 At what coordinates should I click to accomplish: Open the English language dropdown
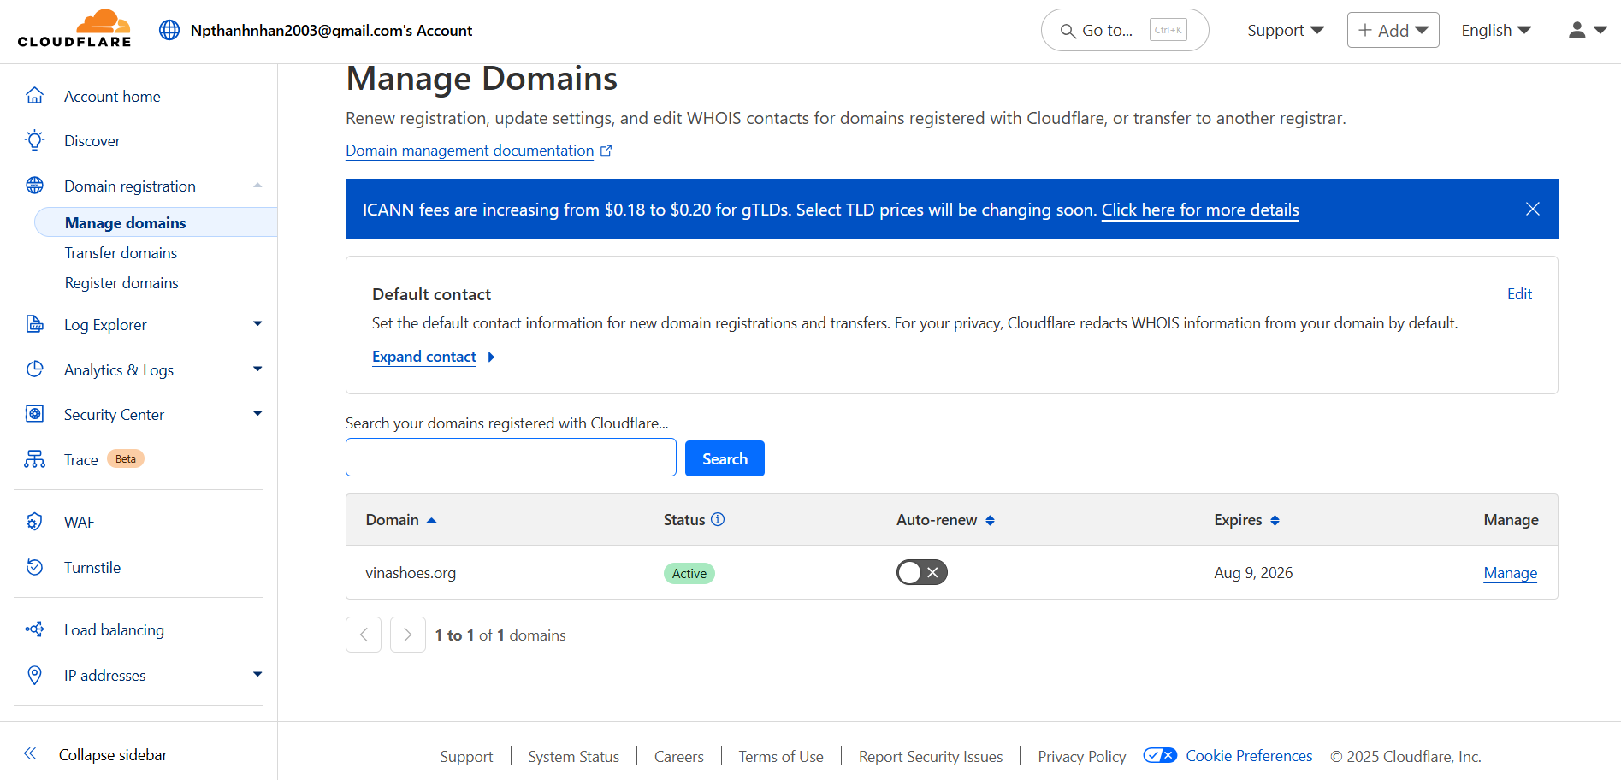tap(1494, 29)
